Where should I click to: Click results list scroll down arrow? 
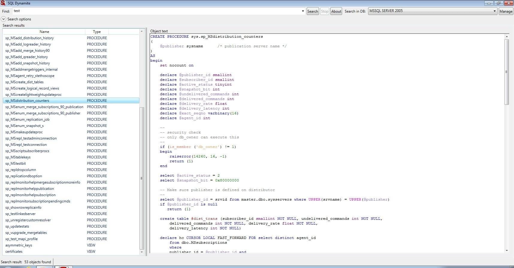tap(142, 252)
